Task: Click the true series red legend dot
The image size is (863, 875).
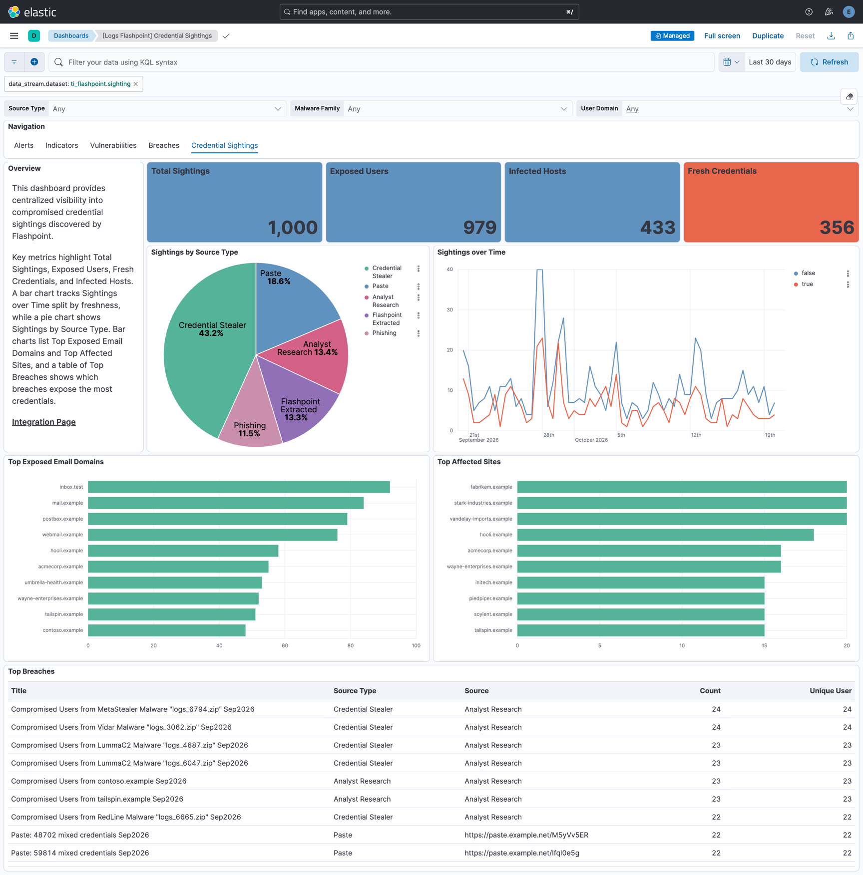Action: tap(796, 285)
